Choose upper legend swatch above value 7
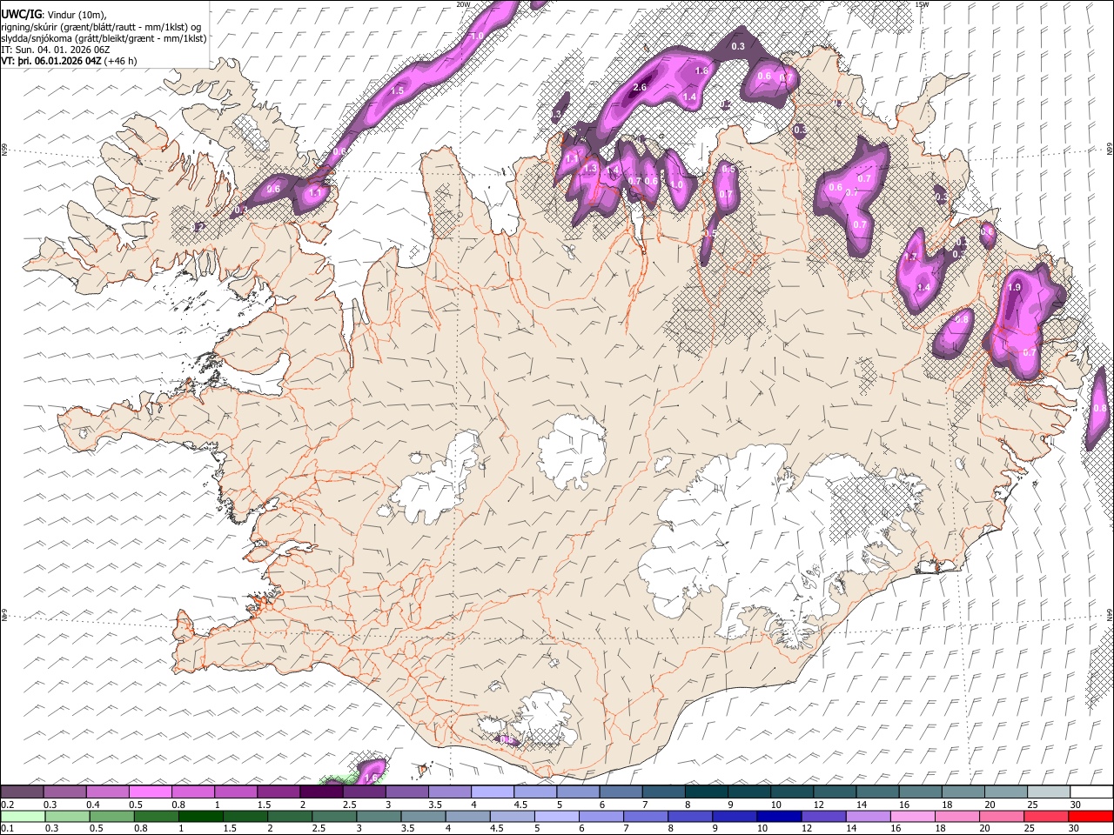 coord(664,792)
